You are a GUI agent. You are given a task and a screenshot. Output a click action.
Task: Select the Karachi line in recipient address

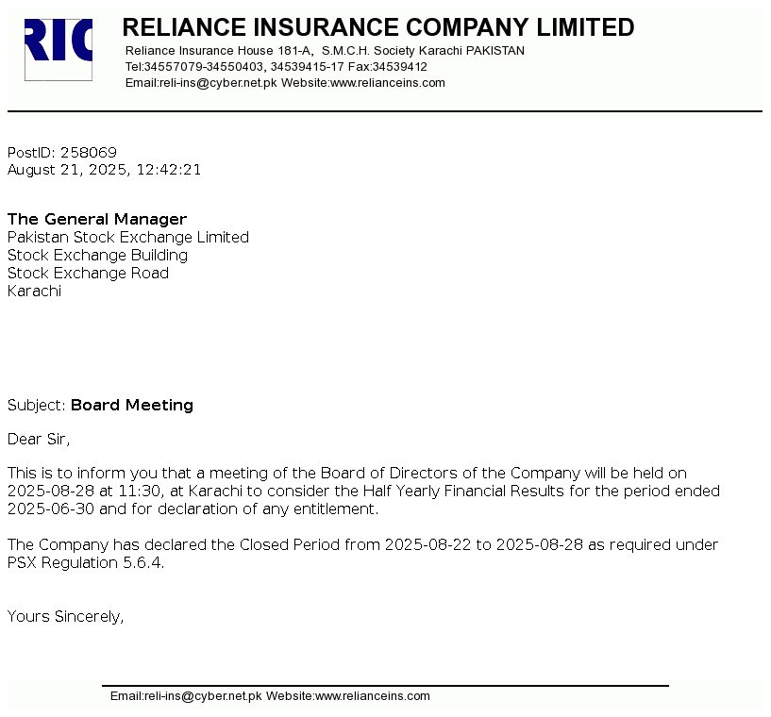(x=34, y=292)
